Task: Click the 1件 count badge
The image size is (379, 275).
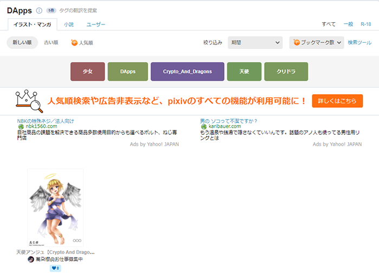Action: coord(51,10)
